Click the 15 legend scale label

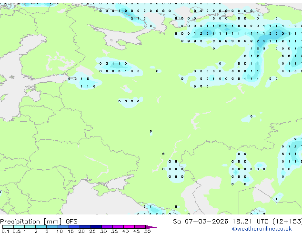70,231
